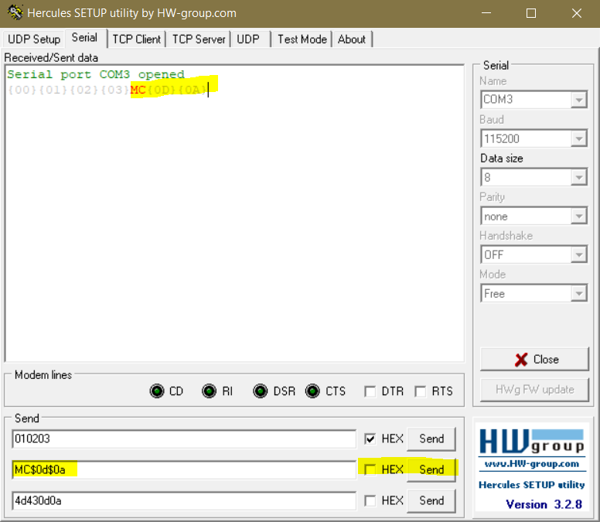Switch to the TCP Server tab

[x=199, y=39]
